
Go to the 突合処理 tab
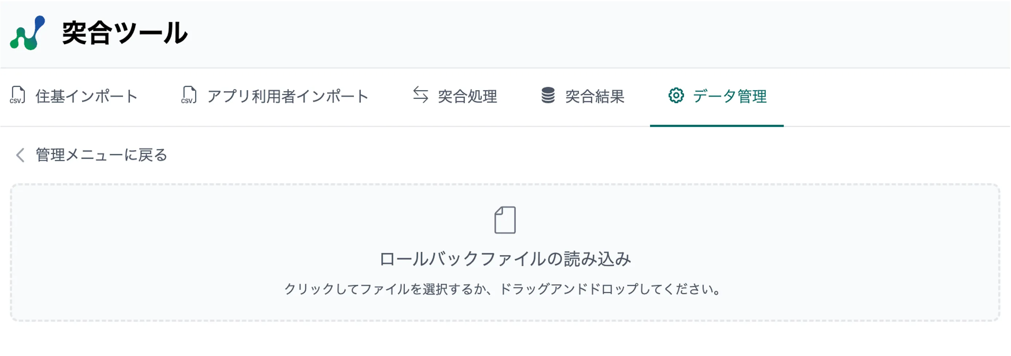point(467,96)
